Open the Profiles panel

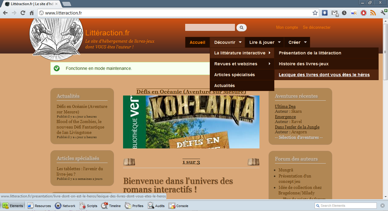134,206
